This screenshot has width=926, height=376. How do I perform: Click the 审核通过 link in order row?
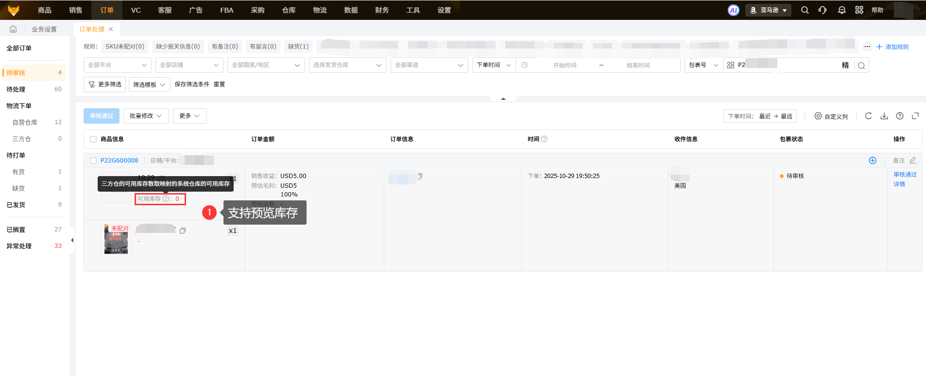tap(905, 175)
